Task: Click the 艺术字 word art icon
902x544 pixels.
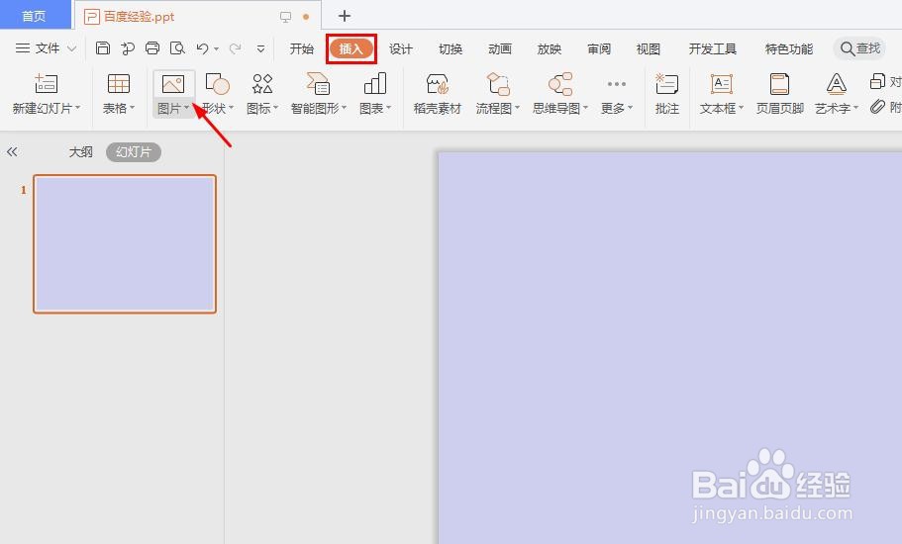Action: tap(837, 84)
